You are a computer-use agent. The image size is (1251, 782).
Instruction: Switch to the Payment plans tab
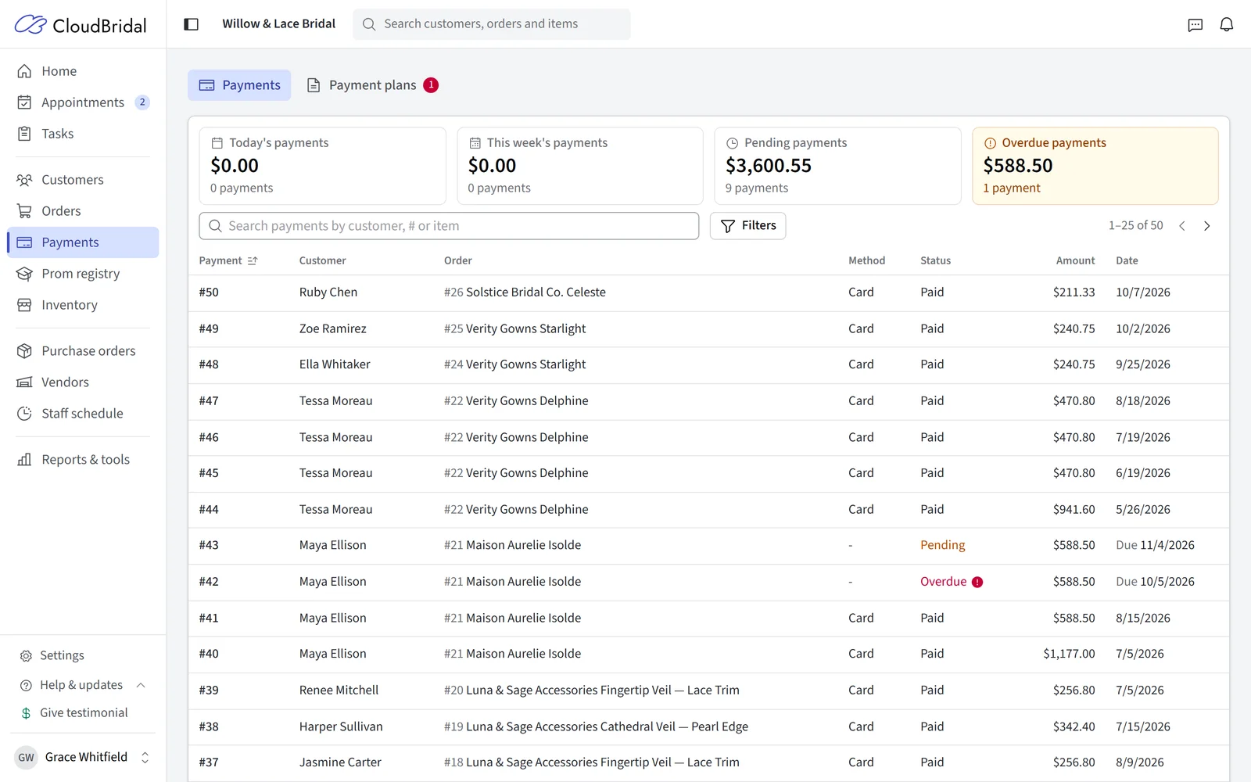(x=372, y=85)
